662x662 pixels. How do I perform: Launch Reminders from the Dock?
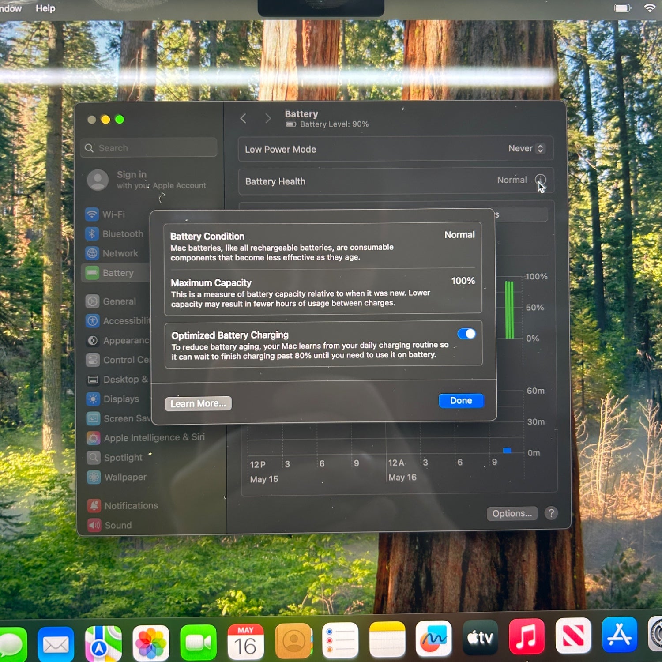point(340,639)
